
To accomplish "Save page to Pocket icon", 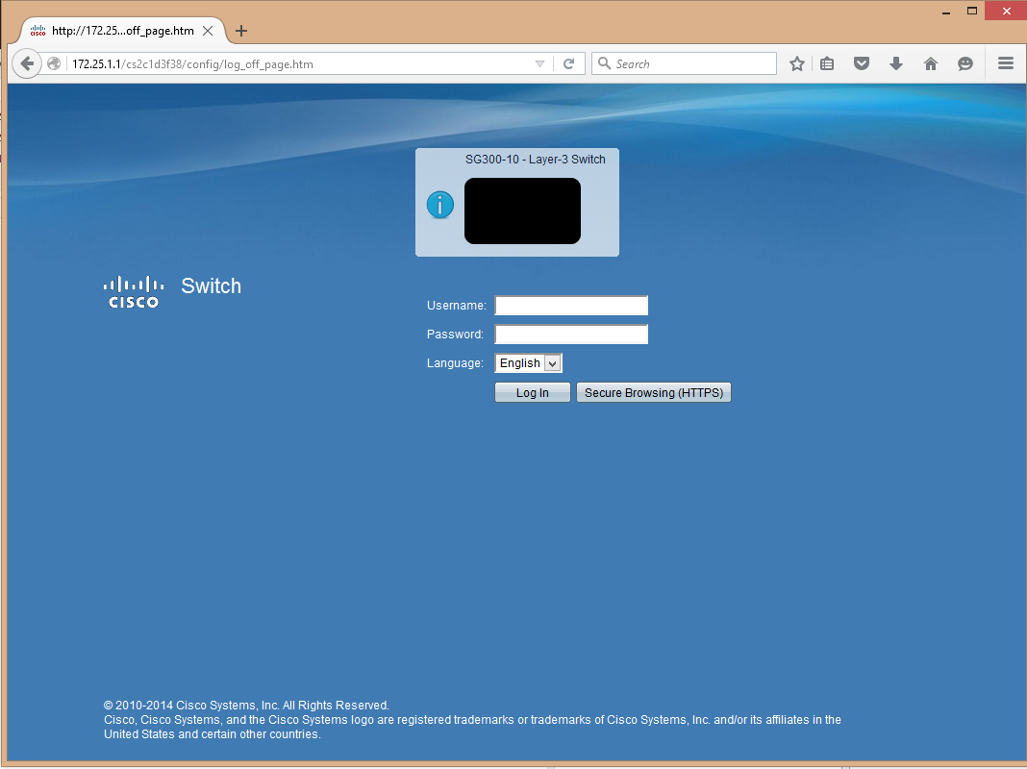I will pos(862,63).
